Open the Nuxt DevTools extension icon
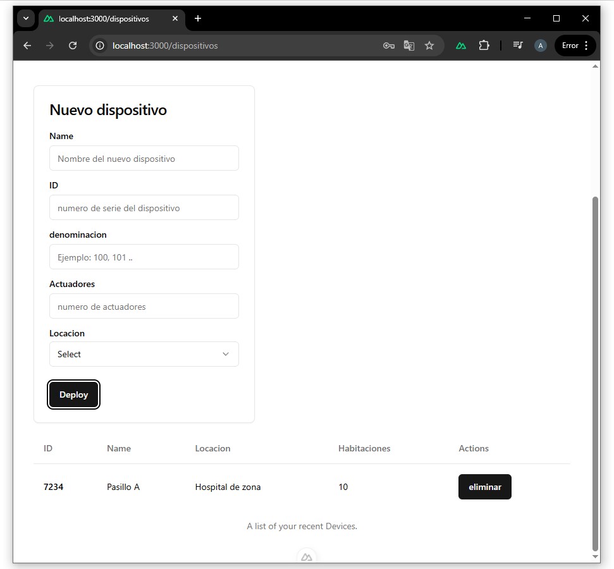The width and height of the screenshot is (614, 569). [461, 46]
